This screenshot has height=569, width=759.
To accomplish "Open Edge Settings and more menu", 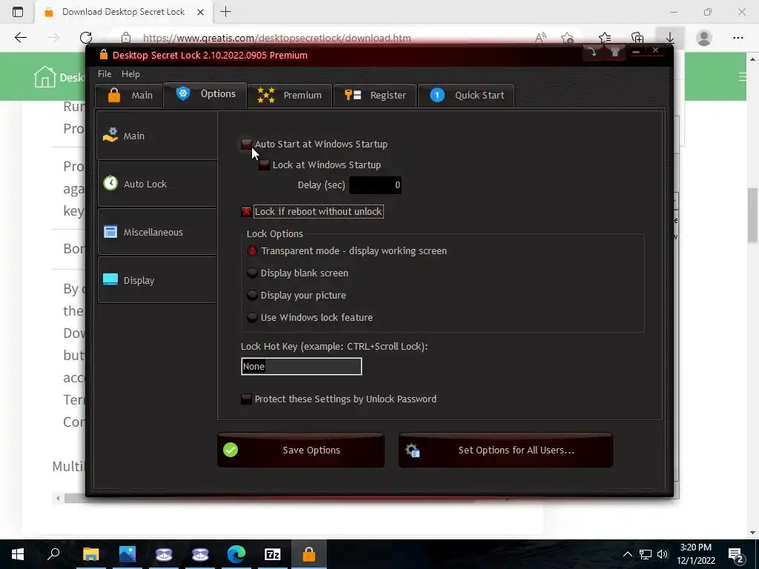I will (738, 38).
